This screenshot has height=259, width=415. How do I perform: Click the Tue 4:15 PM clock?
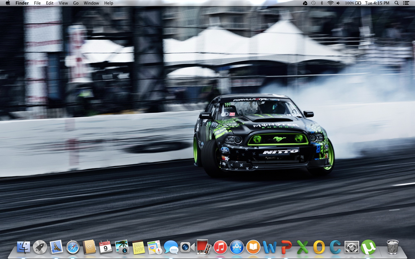tap(377, 3)
